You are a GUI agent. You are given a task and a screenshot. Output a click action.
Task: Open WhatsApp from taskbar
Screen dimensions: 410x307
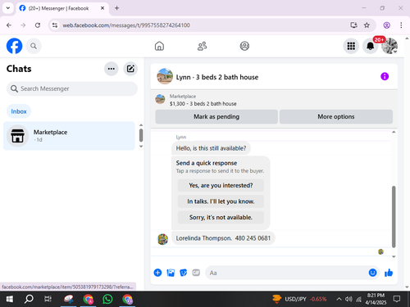click(x=107, y=299)
